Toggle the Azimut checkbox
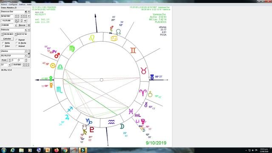This screenshot has height=153, width=272. [x=17, y=46]
